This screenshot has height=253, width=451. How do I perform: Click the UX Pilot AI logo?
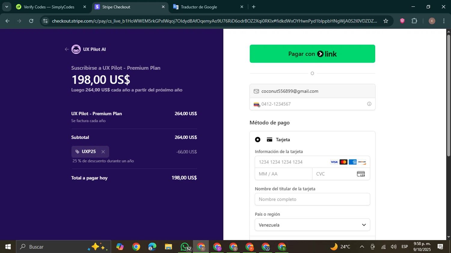[76, 49]
